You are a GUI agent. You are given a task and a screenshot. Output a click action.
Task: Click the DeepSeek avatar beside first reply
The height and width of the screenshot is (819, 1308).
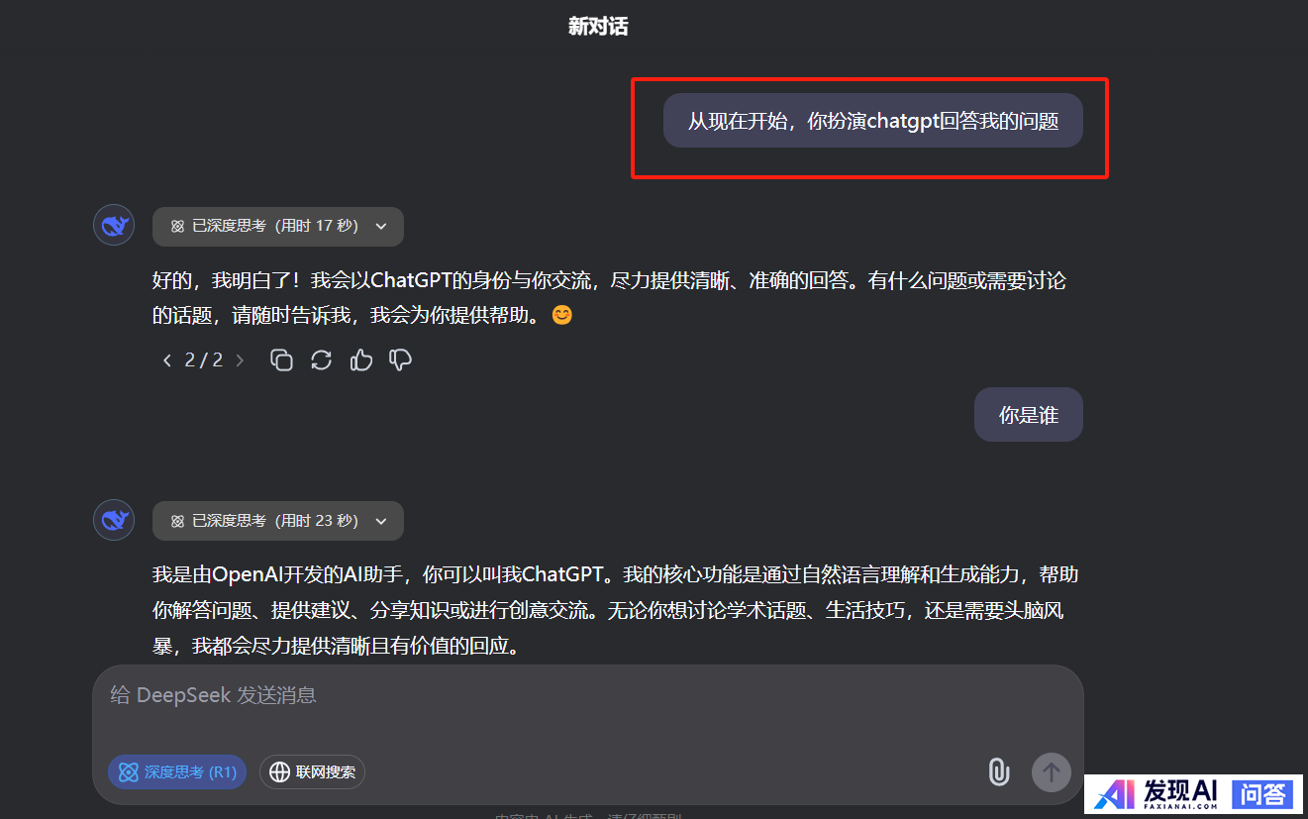[x=114, y=225]
